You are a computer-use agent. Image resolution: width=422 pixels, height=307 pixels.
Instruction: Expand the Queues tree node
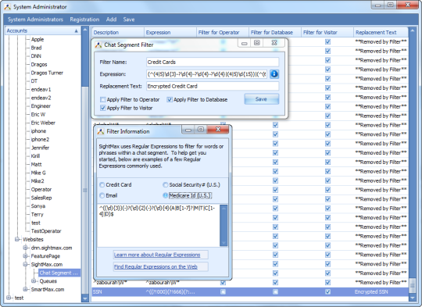point(34,281)
